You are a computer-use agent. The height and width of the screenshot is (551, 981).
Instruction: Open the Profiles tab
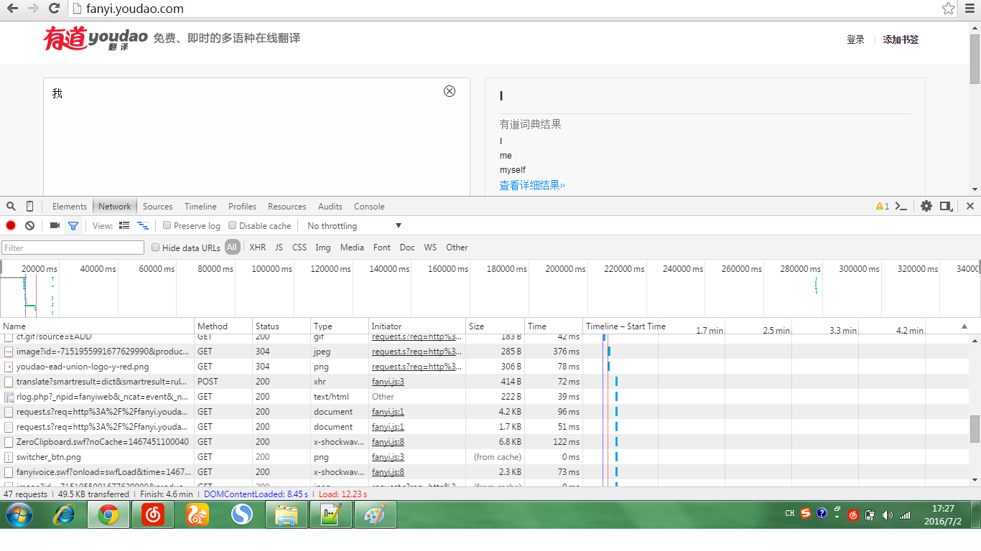click(243, 207)
